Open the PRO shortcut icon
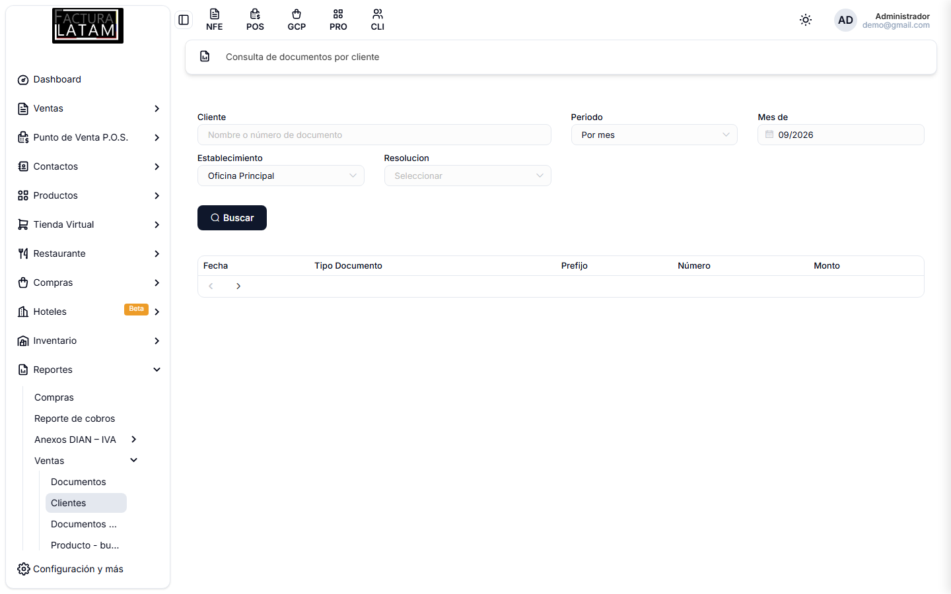 (338, 20)
